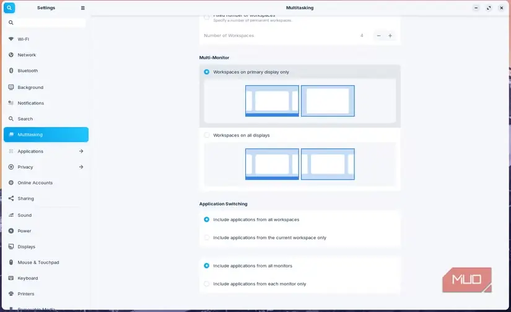Click the Number of Workspaces label
Image resolution: width=511 pixels, height=312 pixels.
click(x=229, y=35)
